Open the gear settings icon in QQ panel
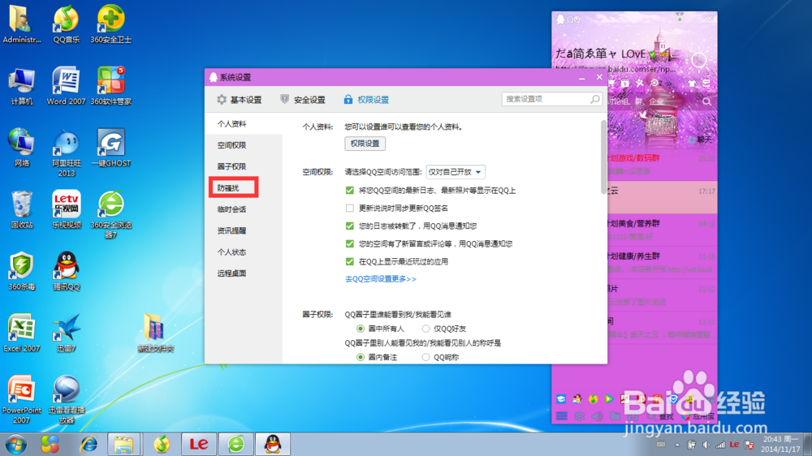The height and width of the screenshot is (456, 812). pos(580,416)
